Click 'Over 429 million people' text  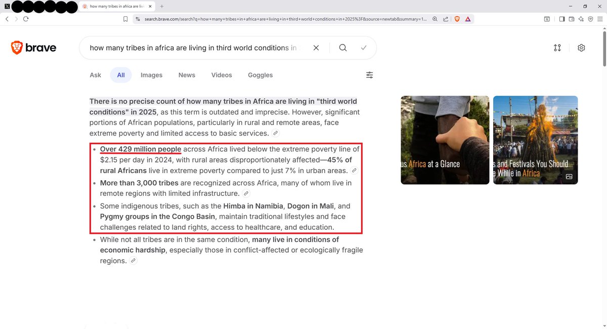point(141,149)
